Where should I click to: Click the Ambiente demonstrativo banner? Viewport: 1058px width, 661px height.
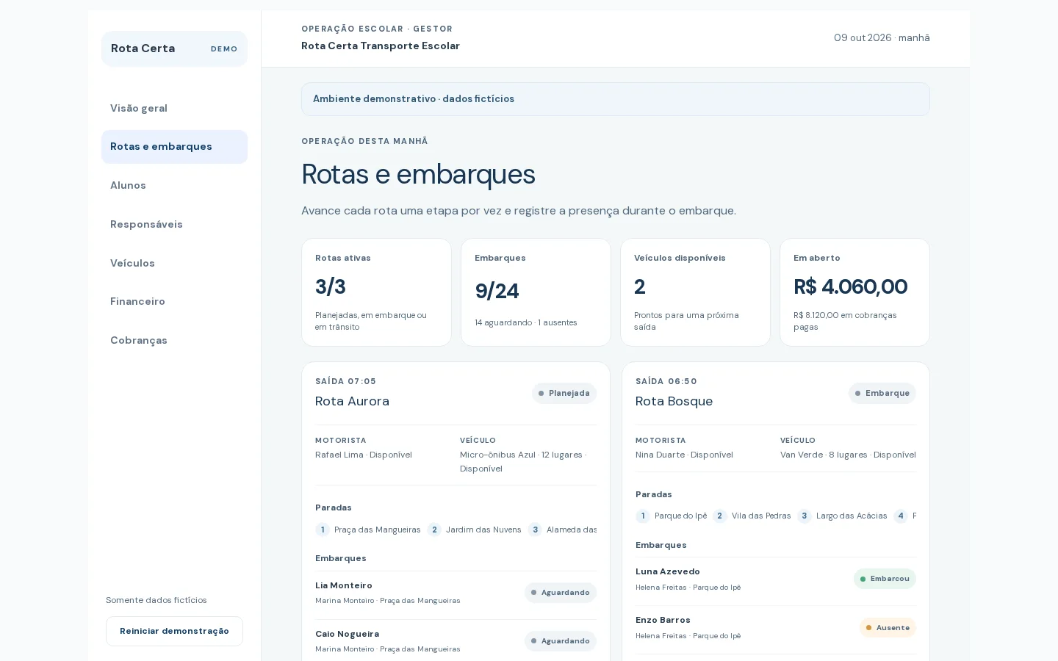616,99
